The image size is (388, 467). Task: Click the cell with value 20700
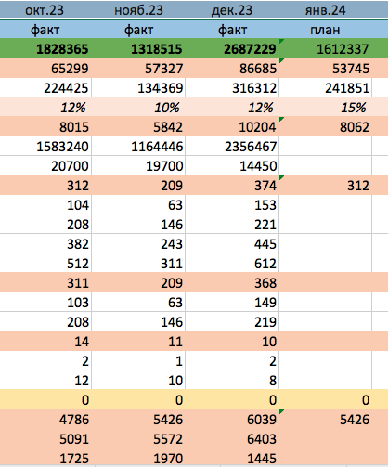click(x=45, y=166)
